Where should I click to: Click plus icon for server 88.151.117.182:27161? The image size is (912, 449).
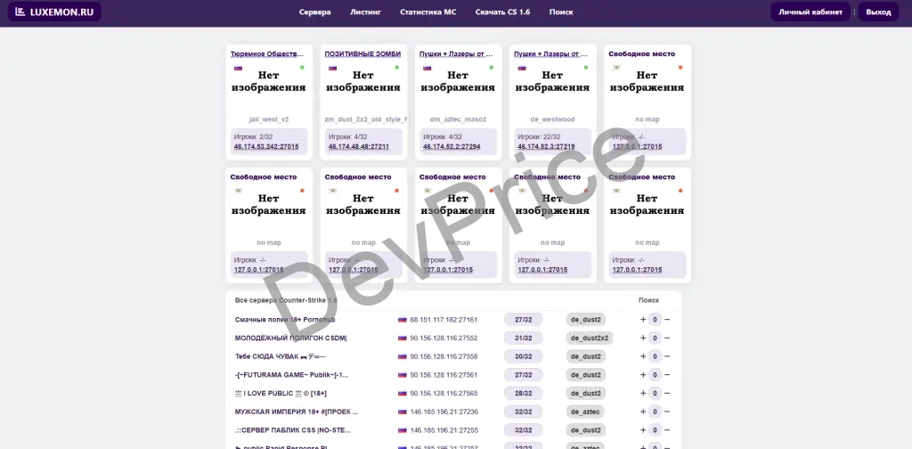pos(643,319)
